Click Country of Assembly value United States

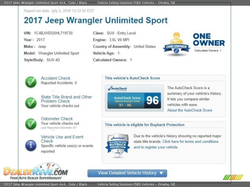coord(145,46)
